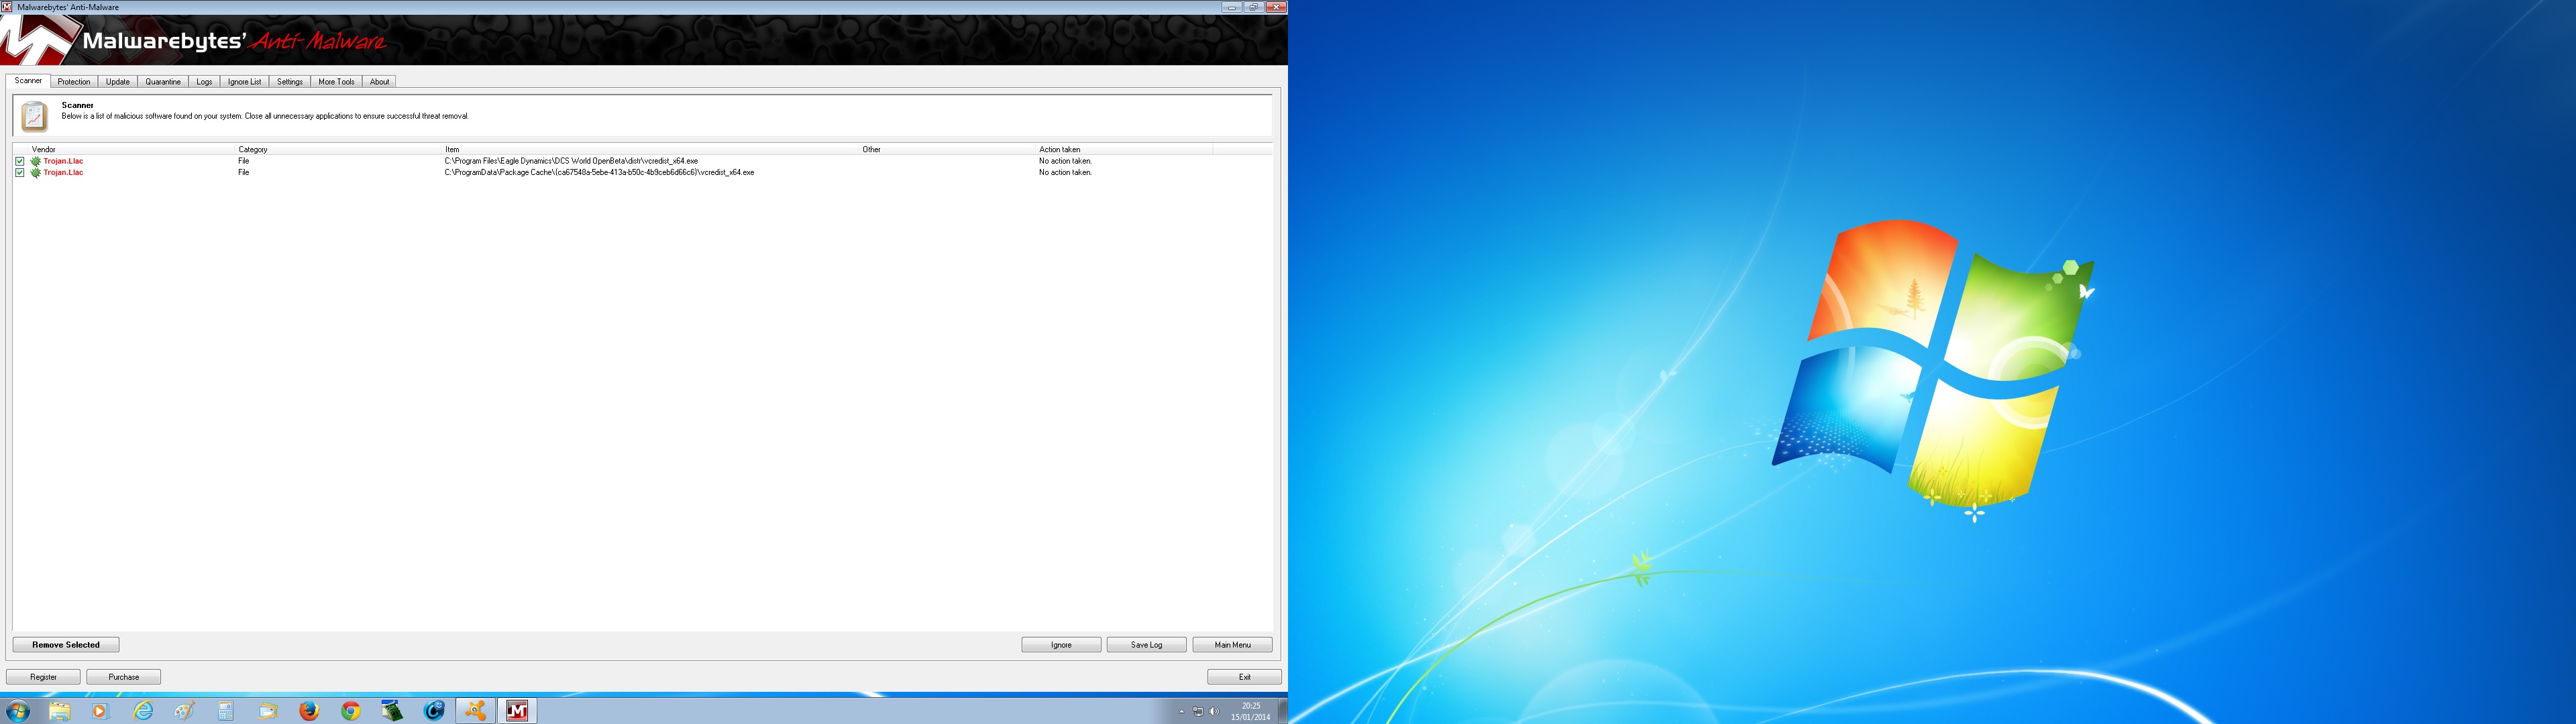Screen dimensions: 2576x724
Task: Open the More Tools tab
Action: (336, 82)
